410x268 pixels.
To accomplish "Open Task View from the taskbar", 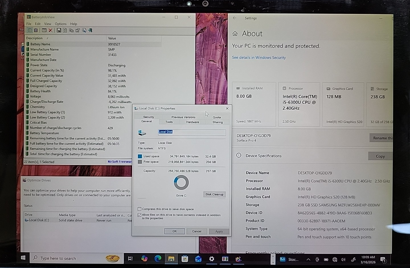I will 130,259.
